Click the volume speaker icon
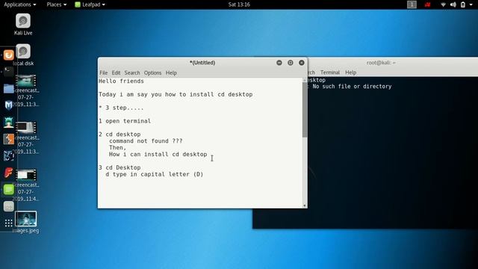 tap(453, 4)
